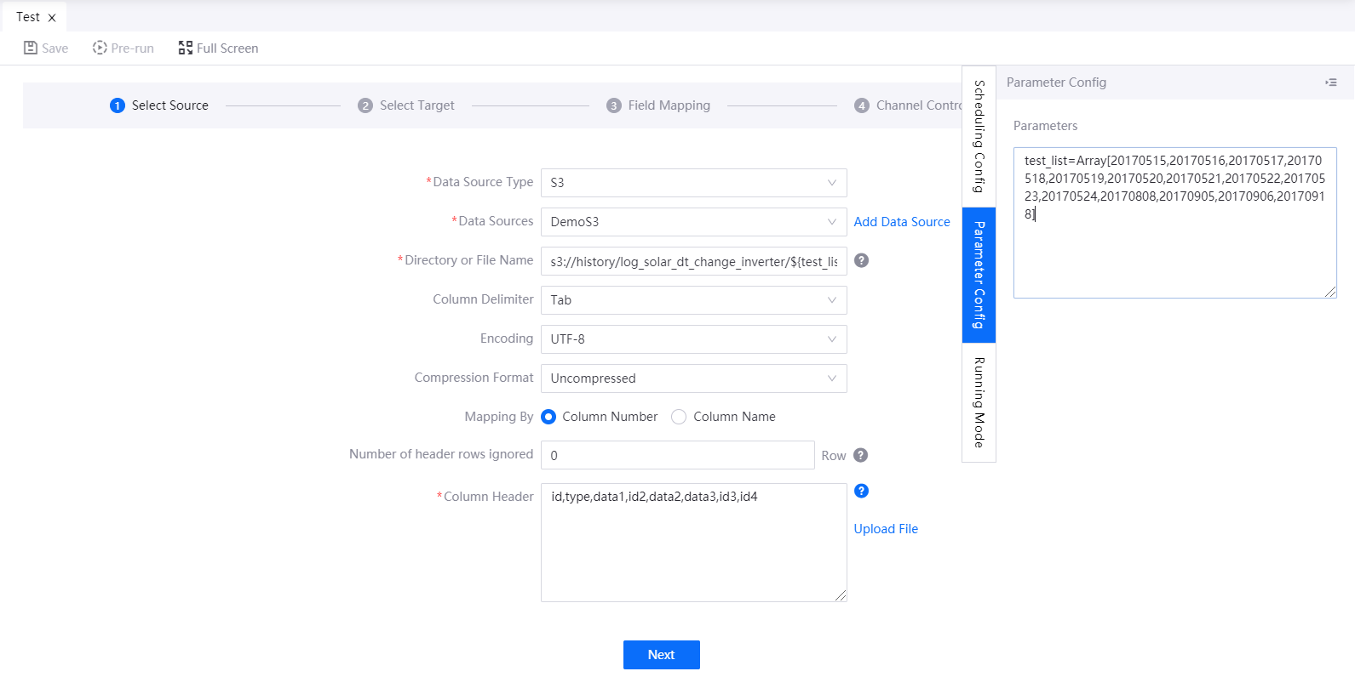
Task: Click the Save disk icon
Action: [x=31, y=48]
